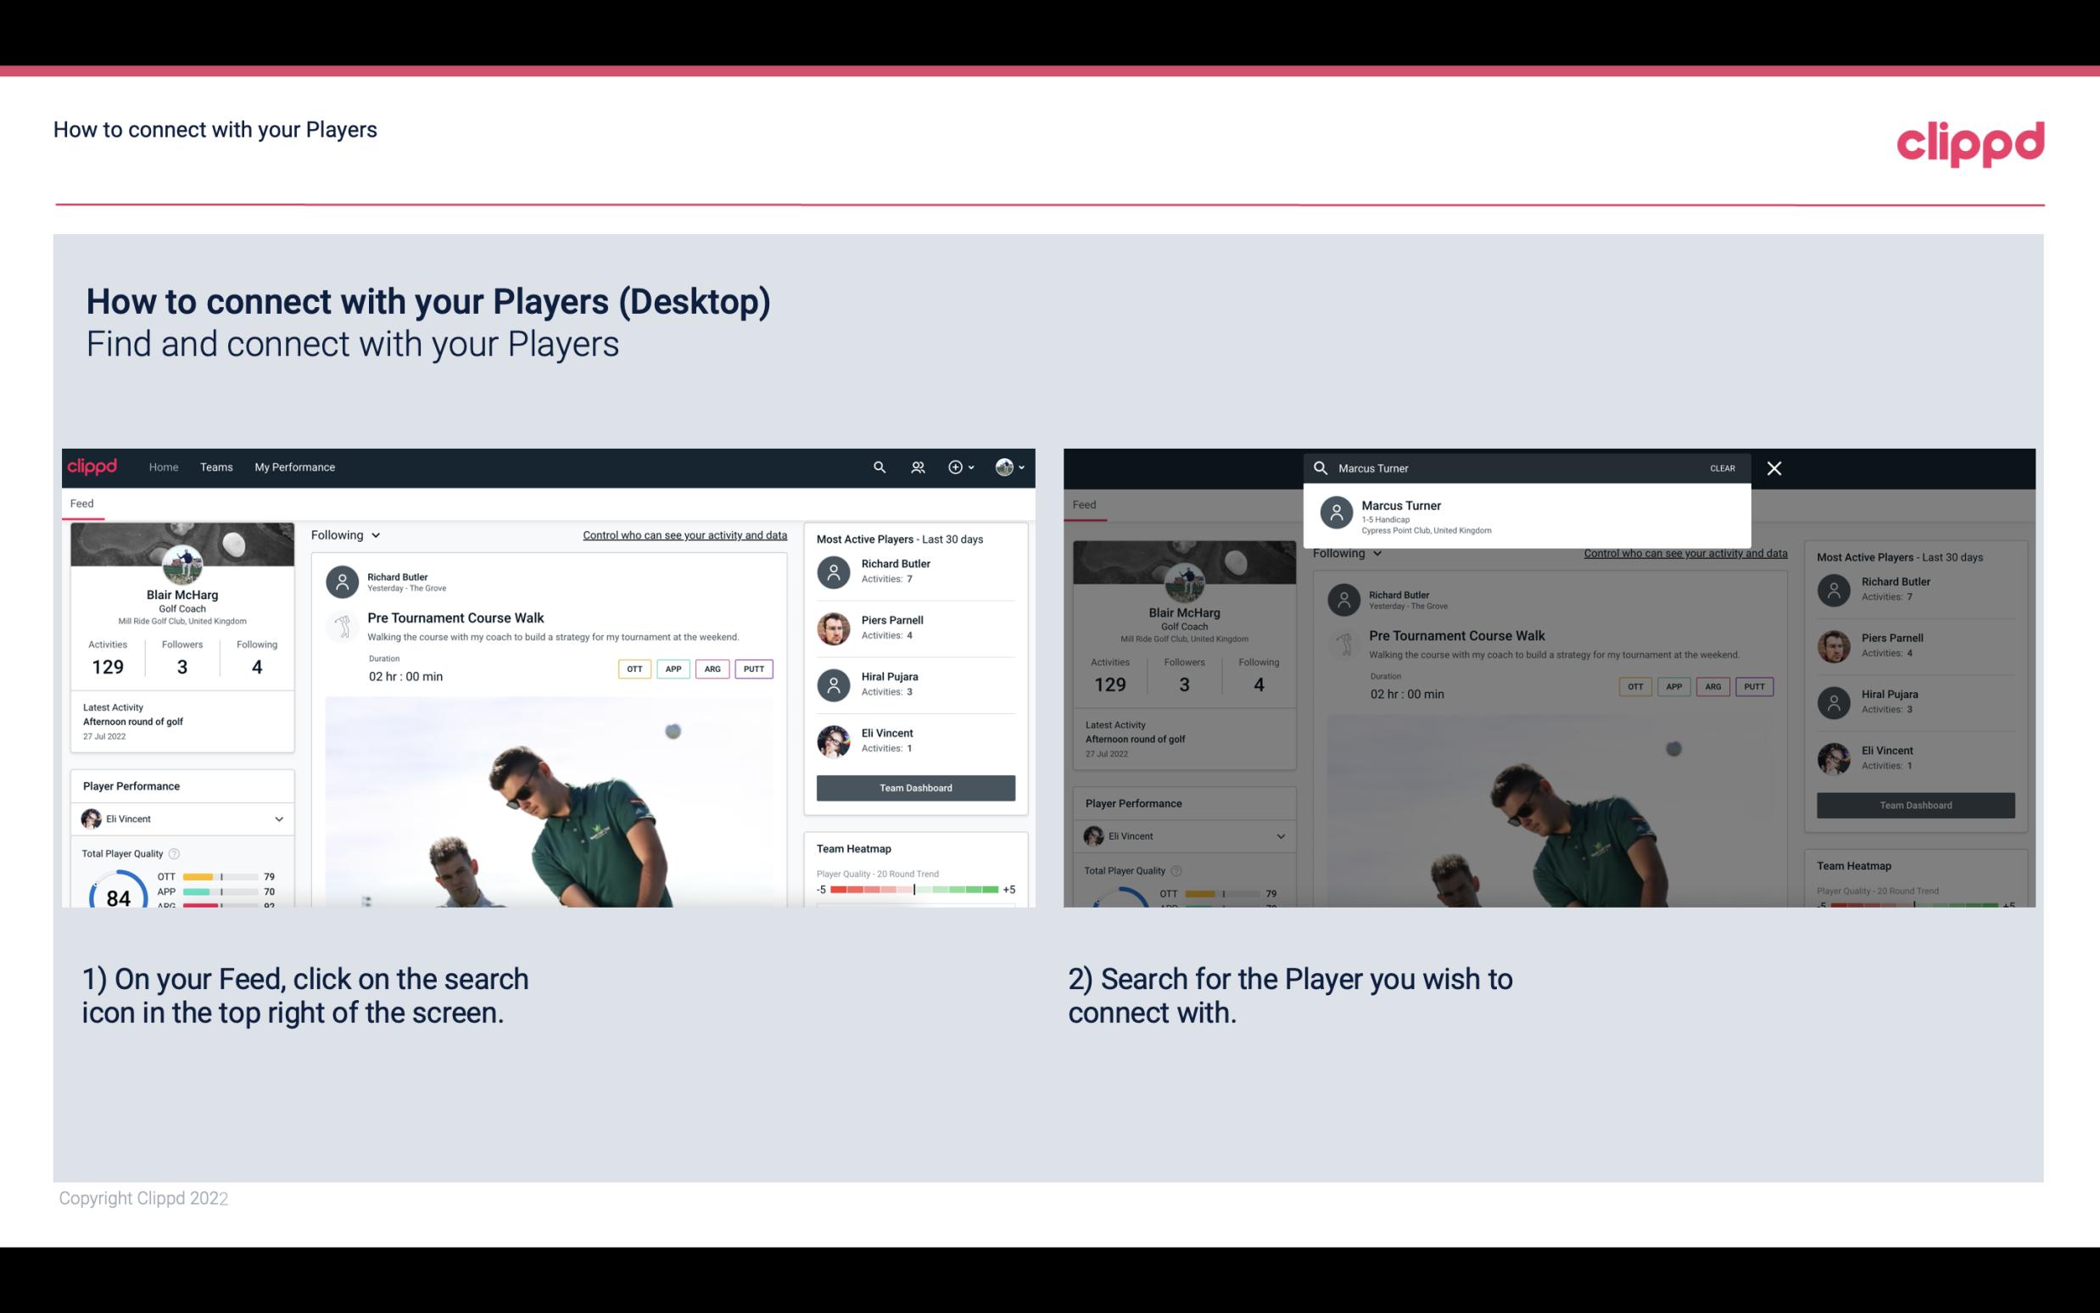Click the PUTT performance tag icon
The image size is (2100, 1313).
click(753, 668)
